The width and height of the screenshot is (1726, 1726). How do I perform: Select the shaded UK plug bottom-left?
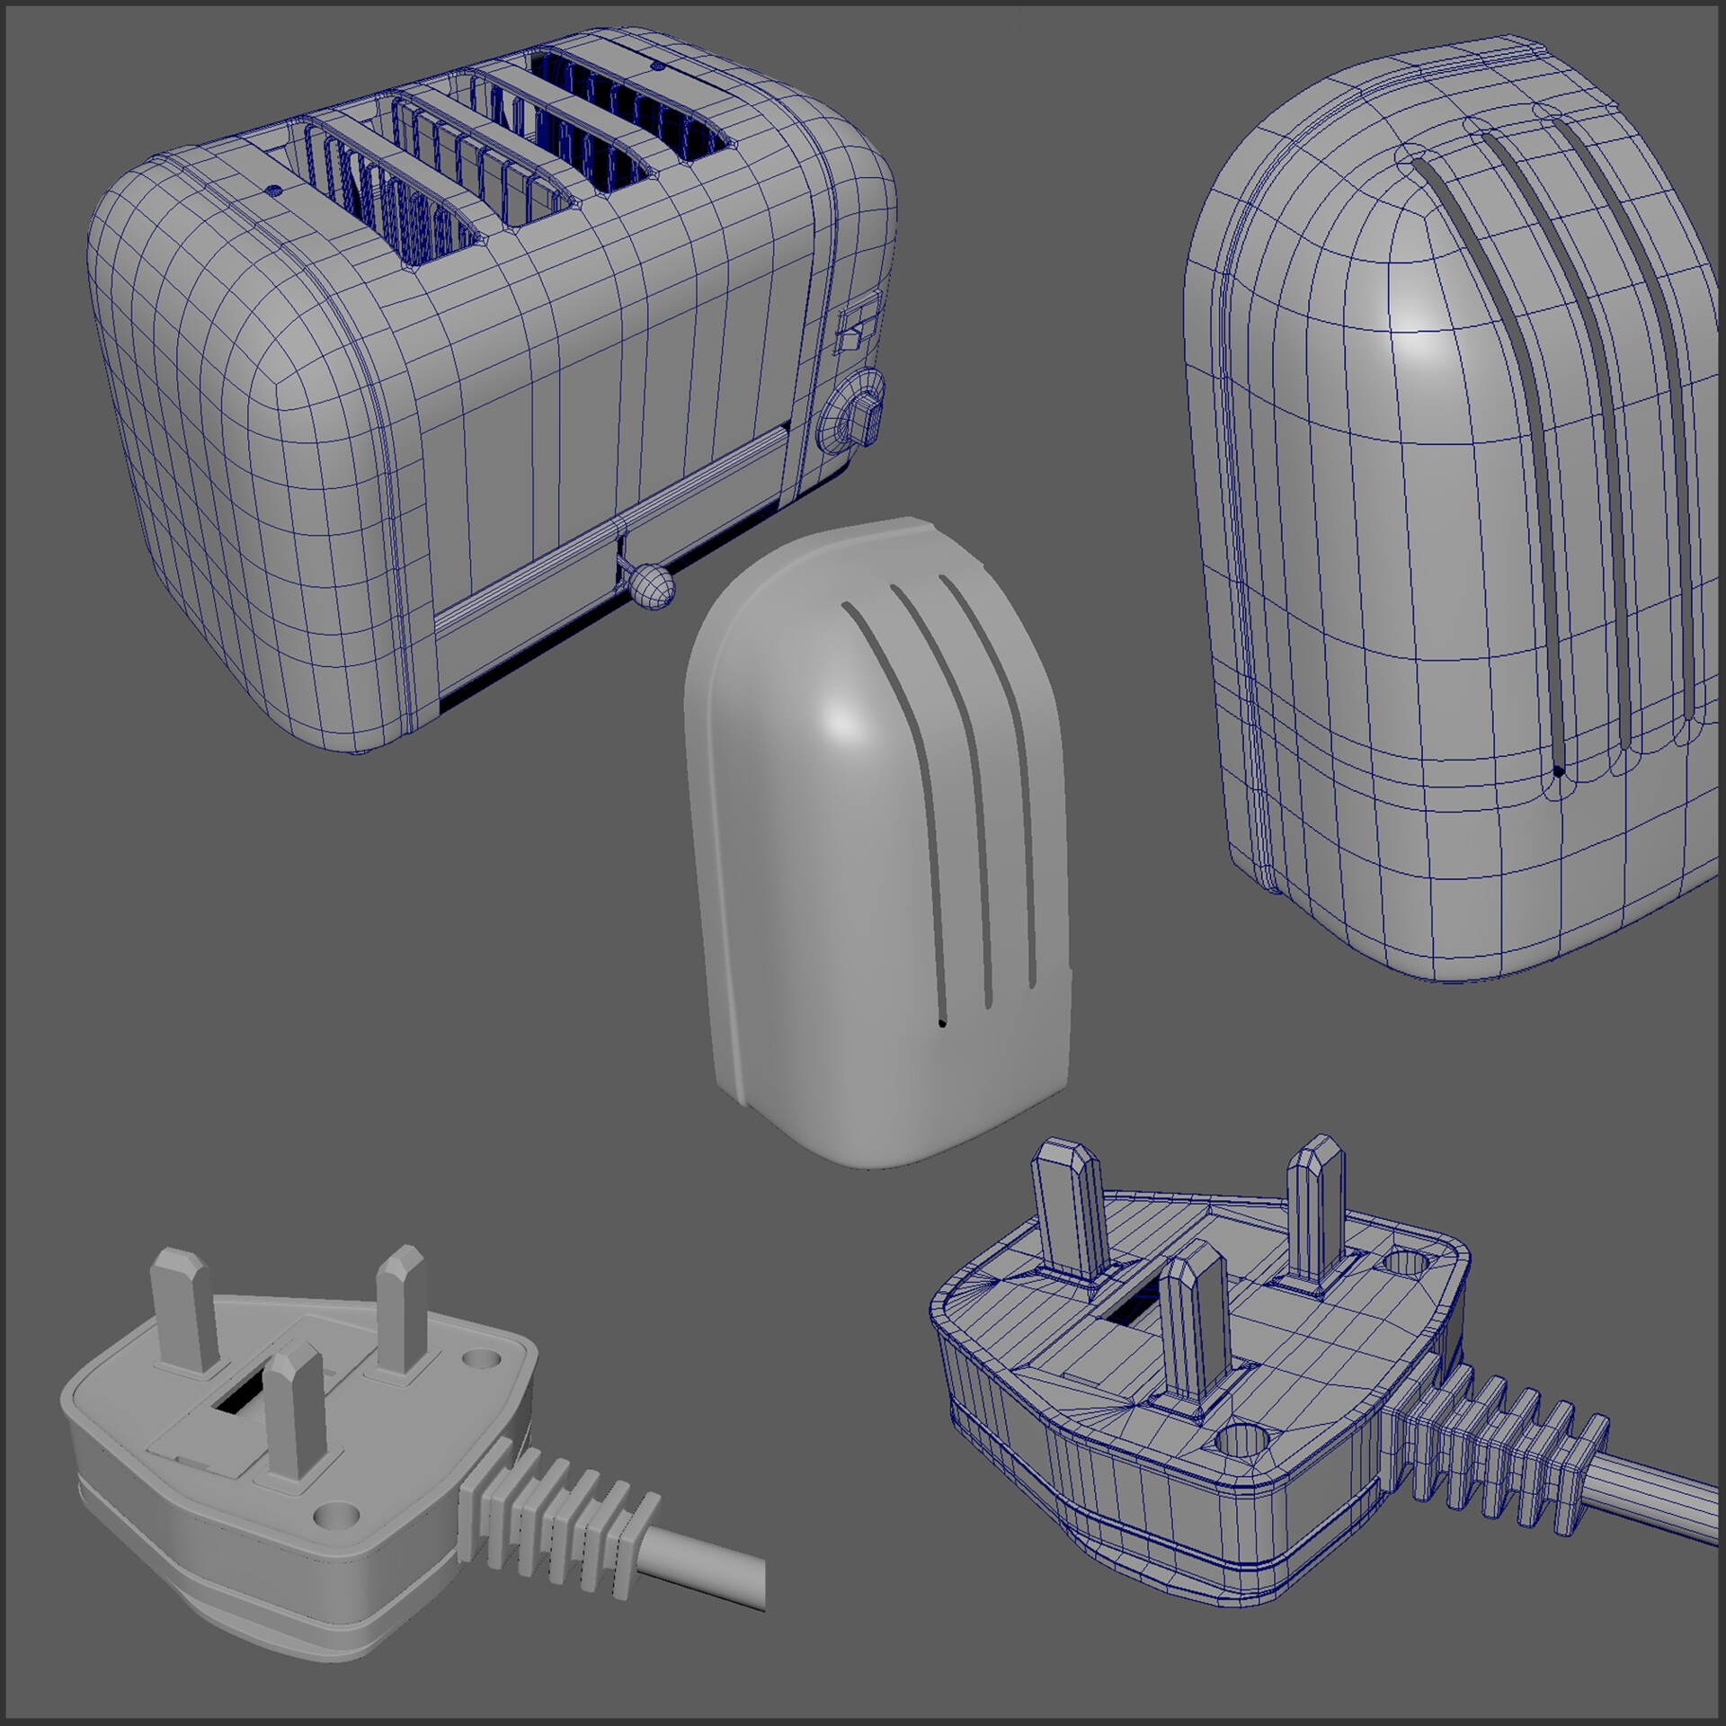pos(297,1438)
